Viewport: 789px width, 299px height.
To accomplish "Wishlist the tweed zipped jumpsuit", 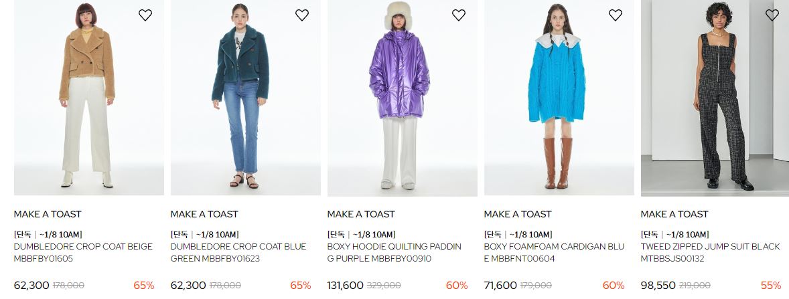I will (x=772, y=15).
